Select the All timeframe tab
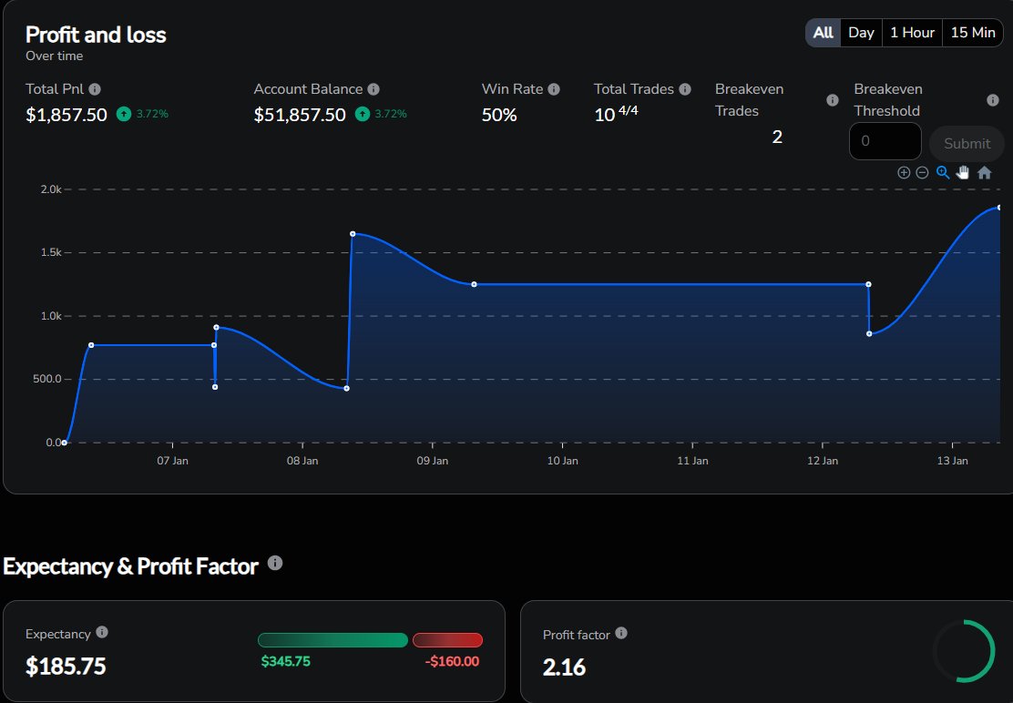 pos(823,32)
